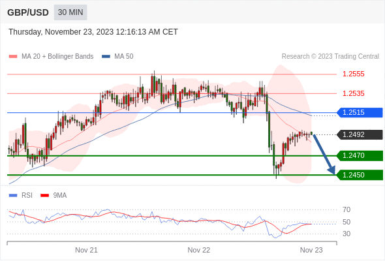Click the Thursday, November 23, 2023 timestamp
The height and width of the screenshot is (261, 385).
pyautogui.click(x=93, y=32)
